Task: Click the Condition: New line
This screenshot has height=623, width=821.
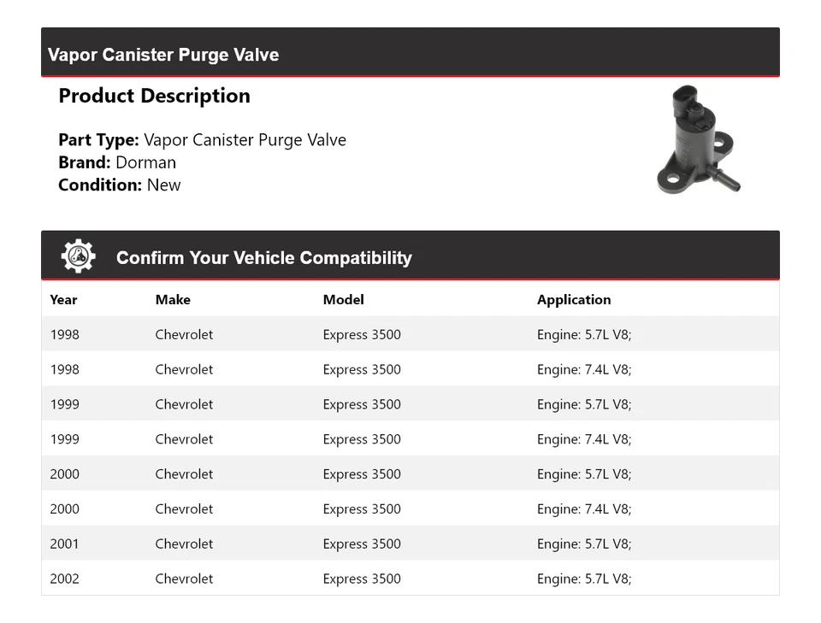Action: click(119, 185)
